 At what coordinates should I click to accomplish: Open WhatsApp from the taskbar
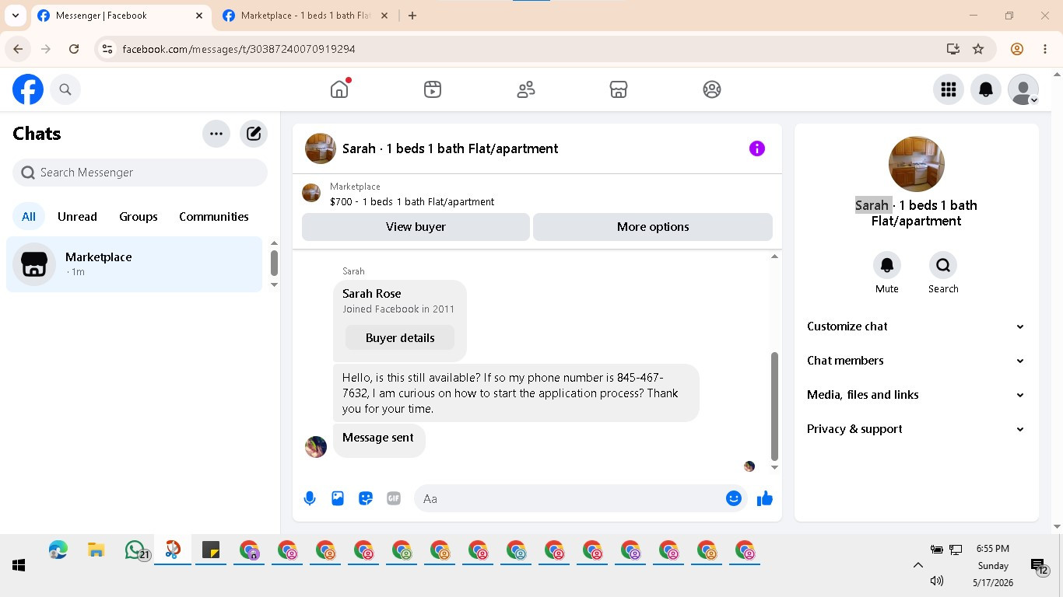tap(135, 550)
